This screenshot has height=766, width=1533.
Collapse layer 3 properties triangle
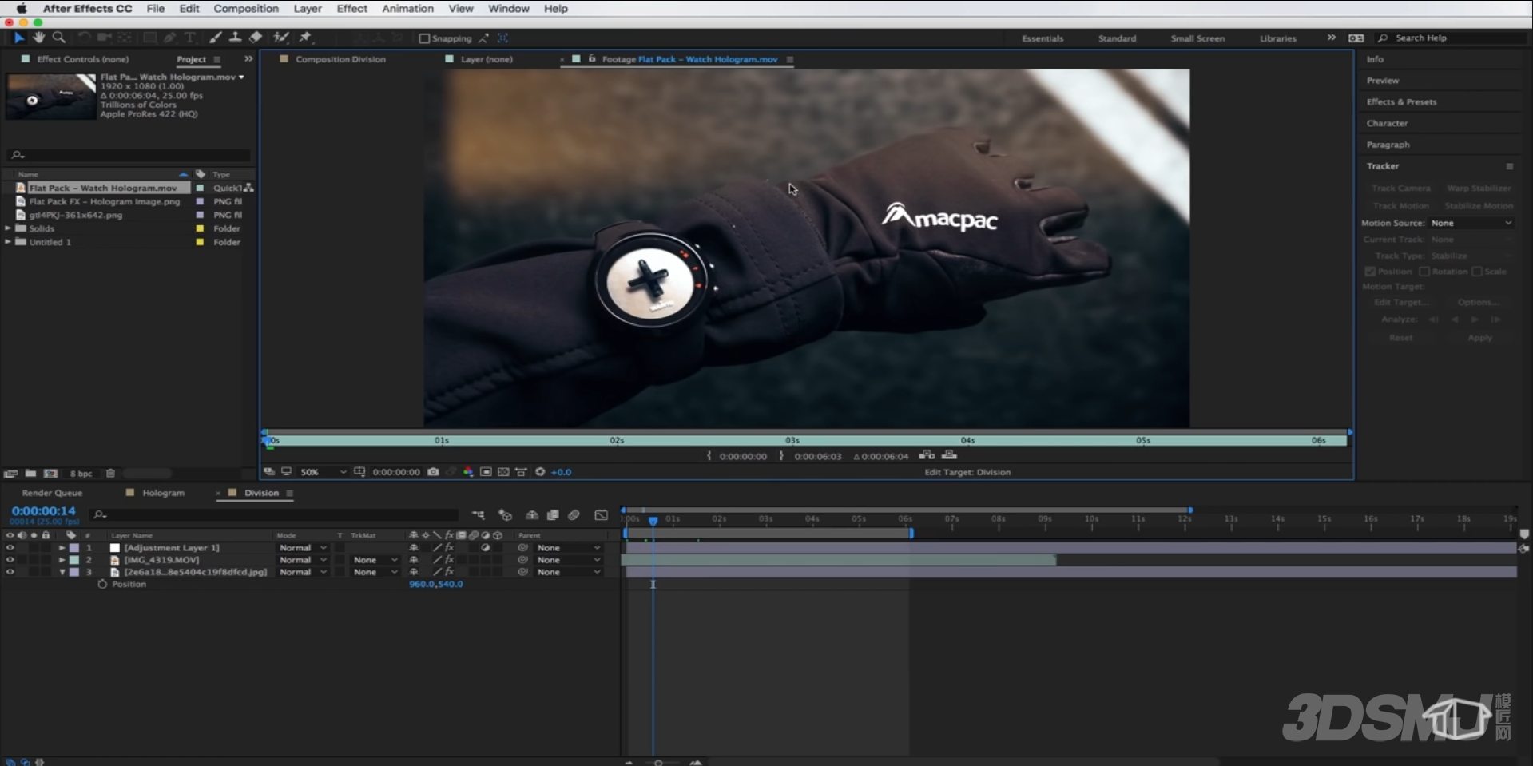pos(62,572)
